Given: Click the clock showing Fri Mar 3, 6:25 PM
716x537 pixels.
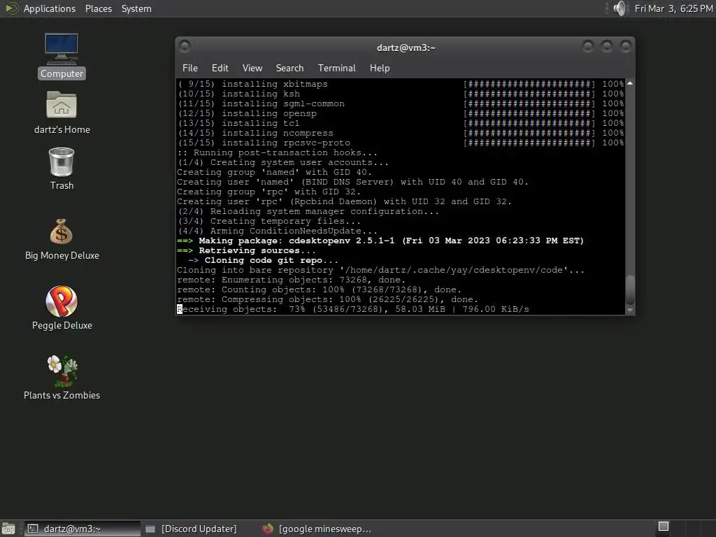Looking at the screenshot, I should 673,8.
